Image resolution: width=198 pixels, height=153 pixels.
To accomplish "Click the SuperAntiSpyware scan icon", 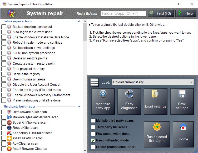I will [9, 123].
